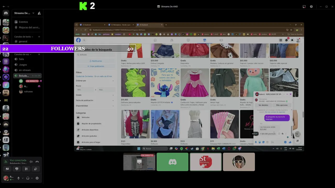
Task: Click your user avatar in user panel
Action: click(6, 178)
